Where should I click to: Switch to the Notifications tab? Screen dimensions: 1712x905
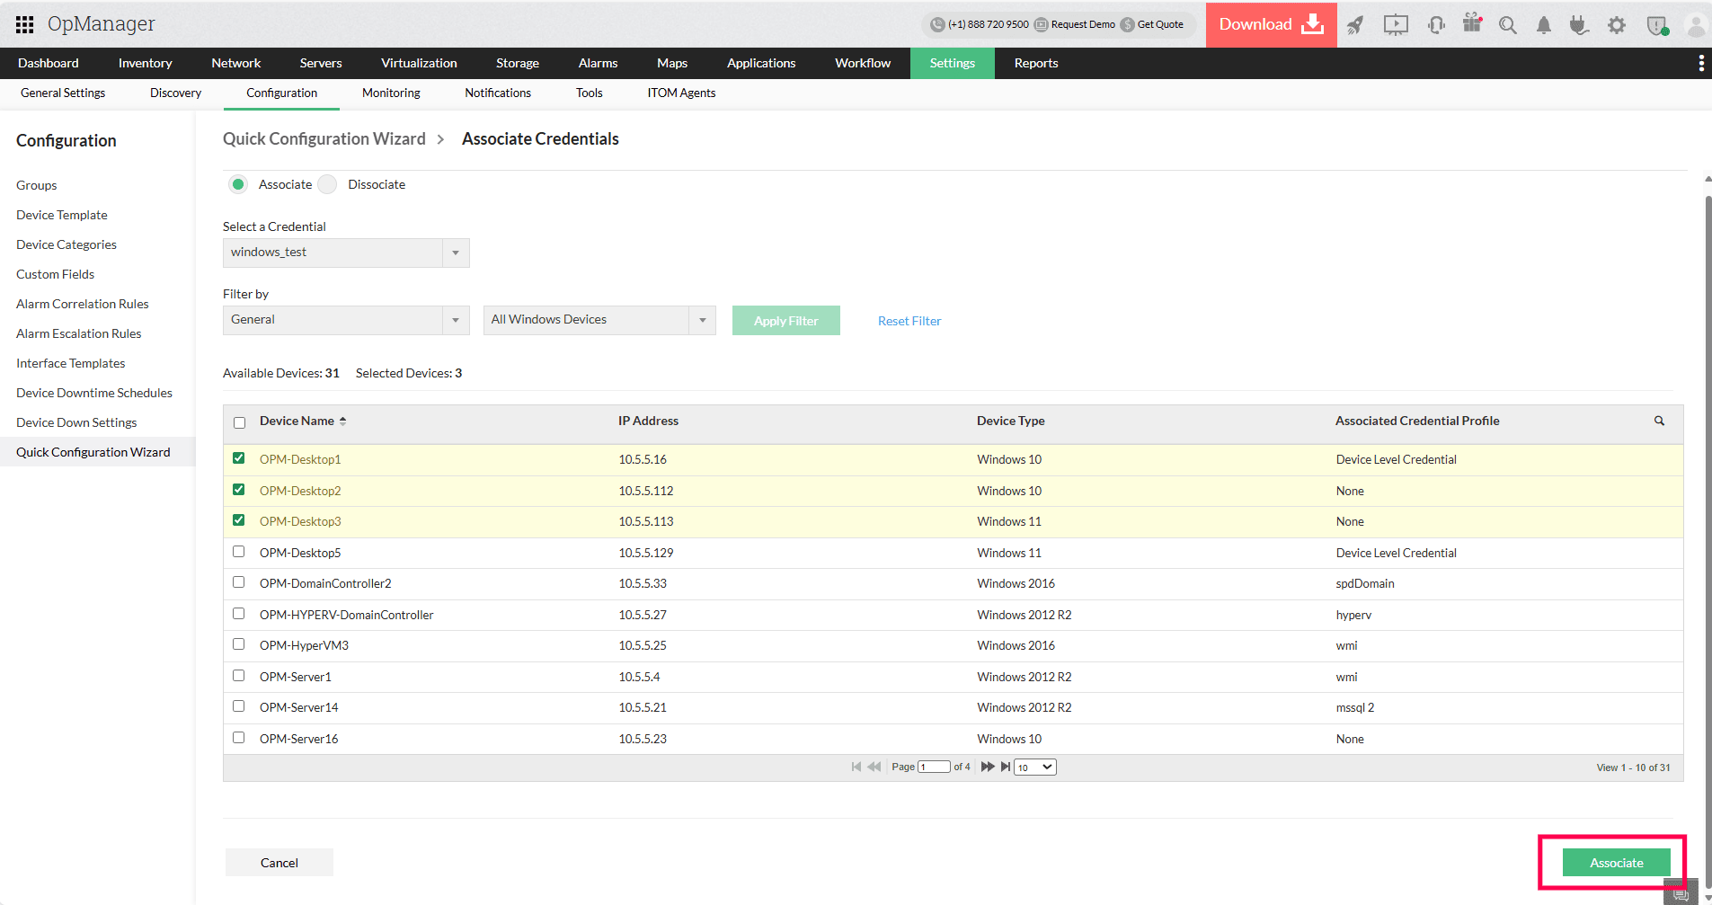pos(497,93)
